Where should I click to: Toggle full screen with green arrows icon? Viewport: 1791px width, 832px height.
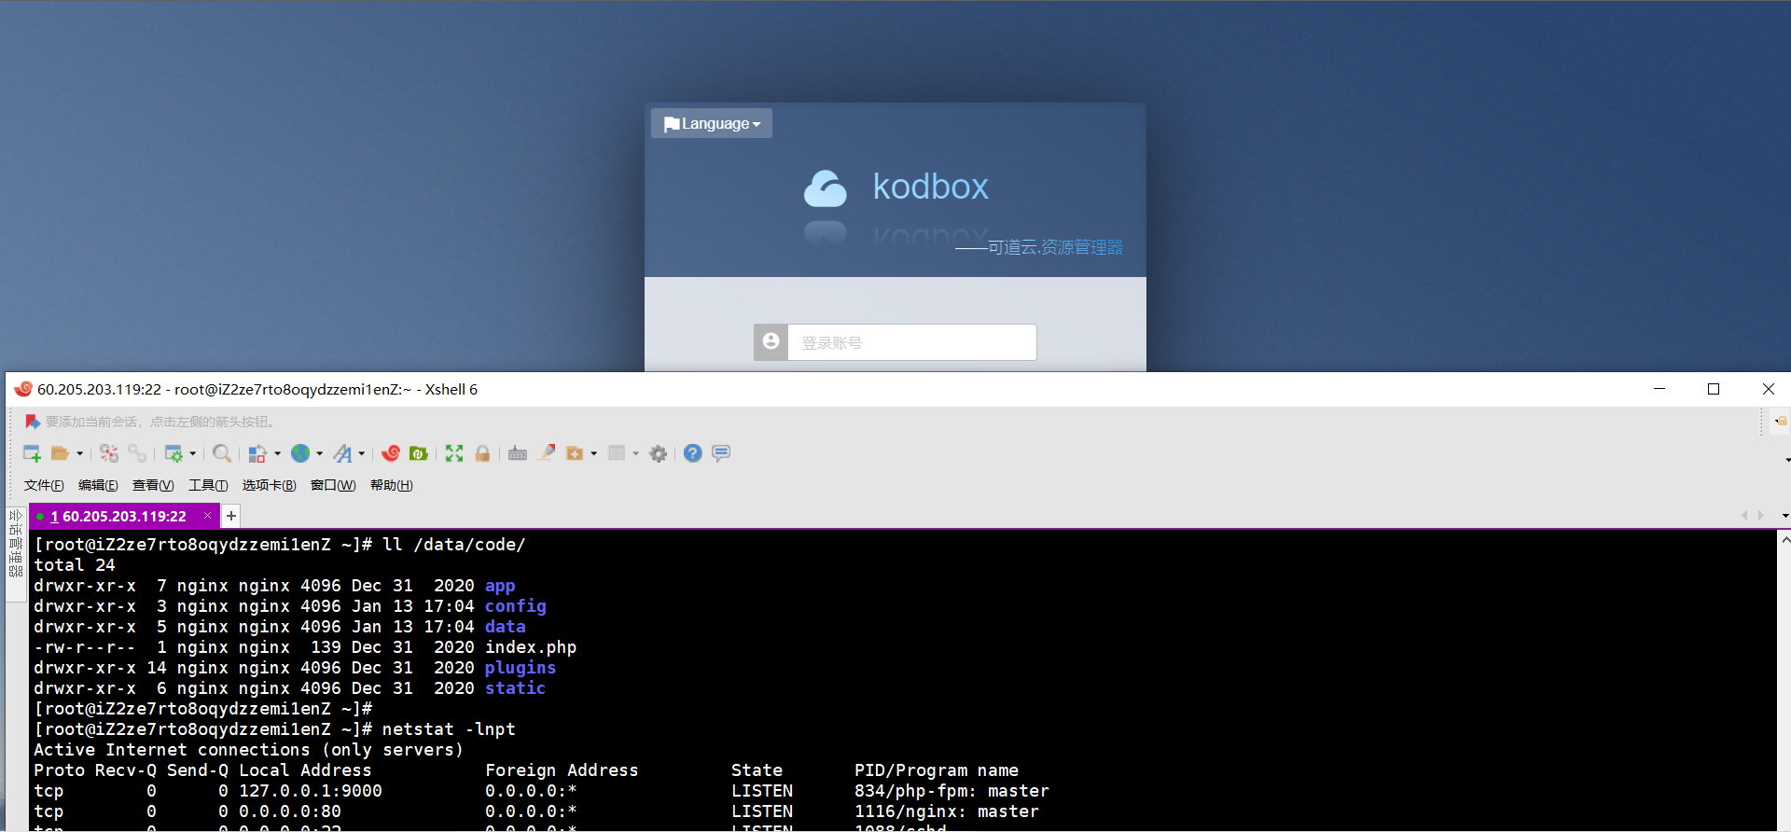(454, 453)
